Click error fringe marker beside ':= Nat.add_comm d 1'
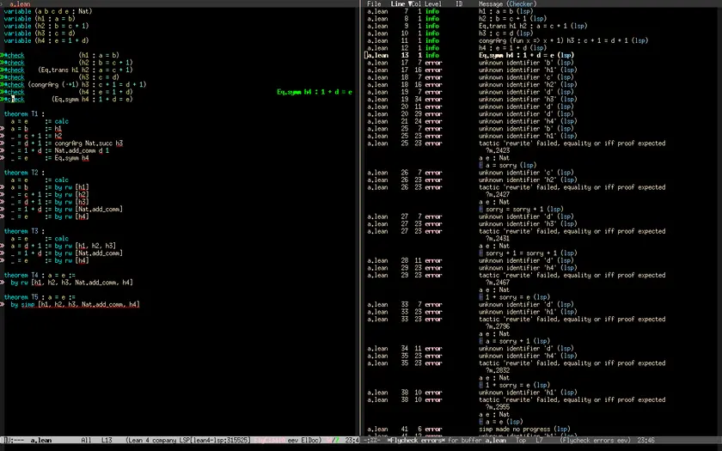Screen dimensions: 722x451 click(x=3, y=150)
